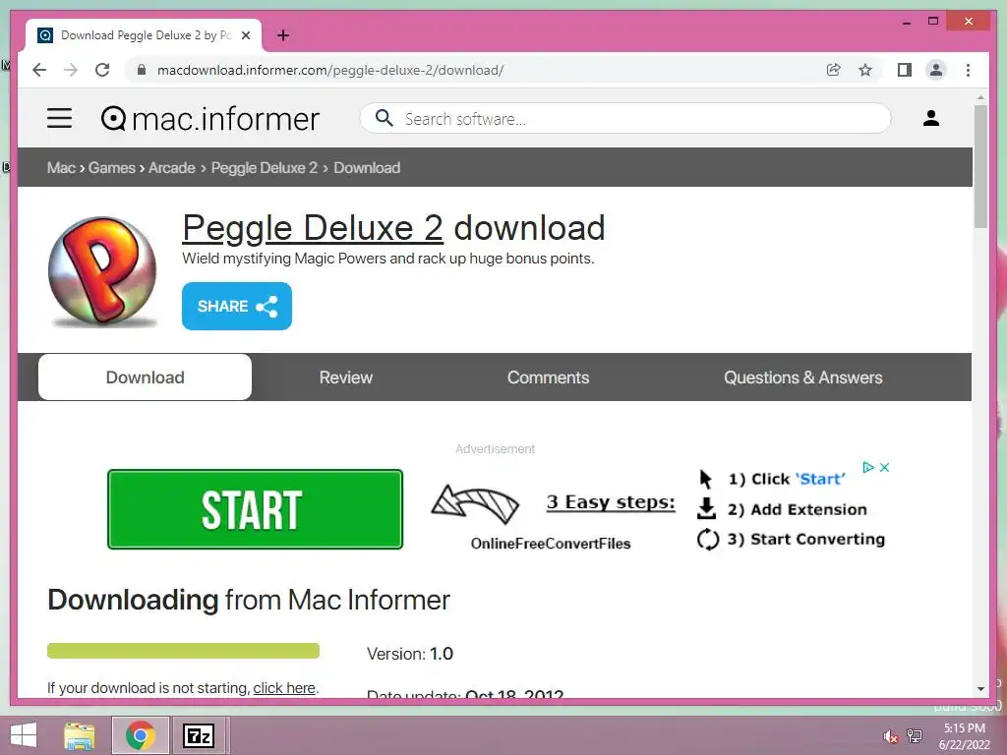Image resolution: width=1007 pixels, height=755 pixels.
Task: Click the 3 Easy steps ad link
Action: 611,502
